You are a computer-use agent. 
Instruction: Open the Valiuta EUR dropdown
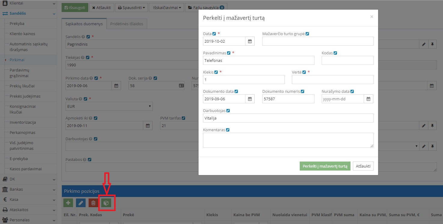tap(109, 106)
